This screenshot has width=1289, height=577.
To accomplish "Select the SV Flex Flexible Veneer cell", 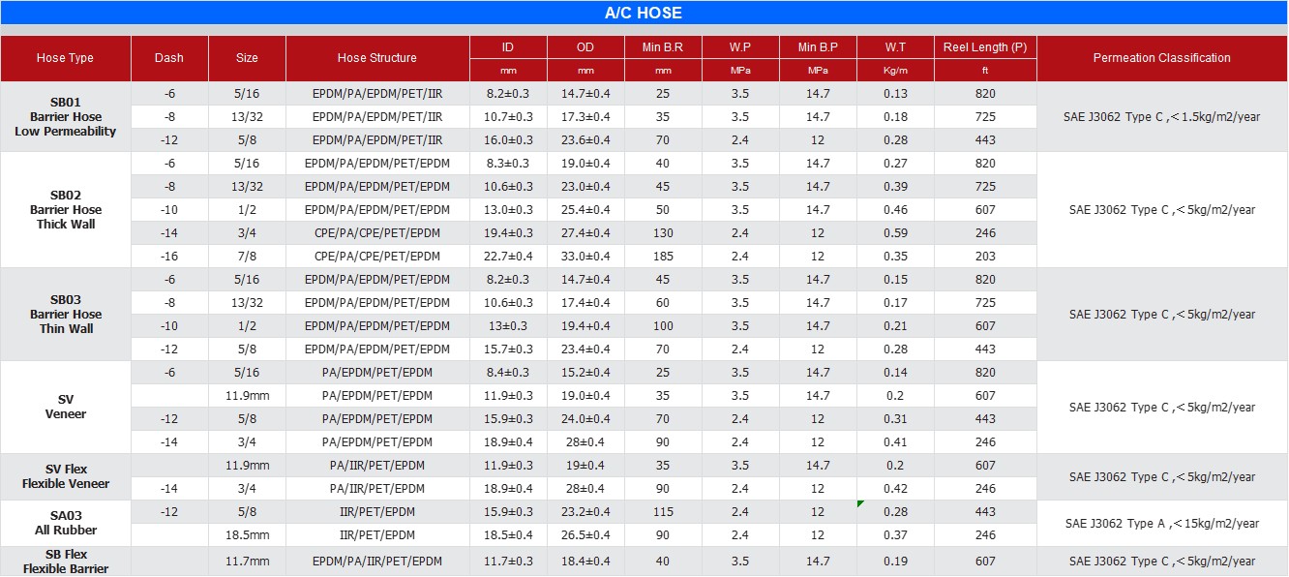I will tap(65, 476).
